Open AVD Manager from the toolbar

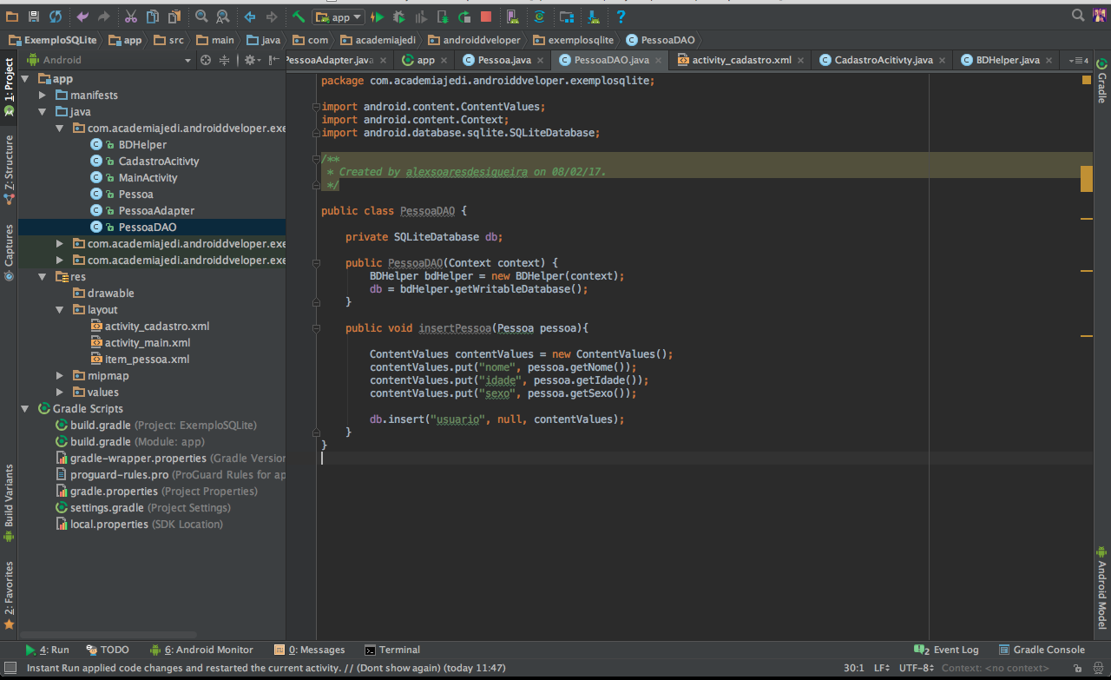click(x=511, y=17)
